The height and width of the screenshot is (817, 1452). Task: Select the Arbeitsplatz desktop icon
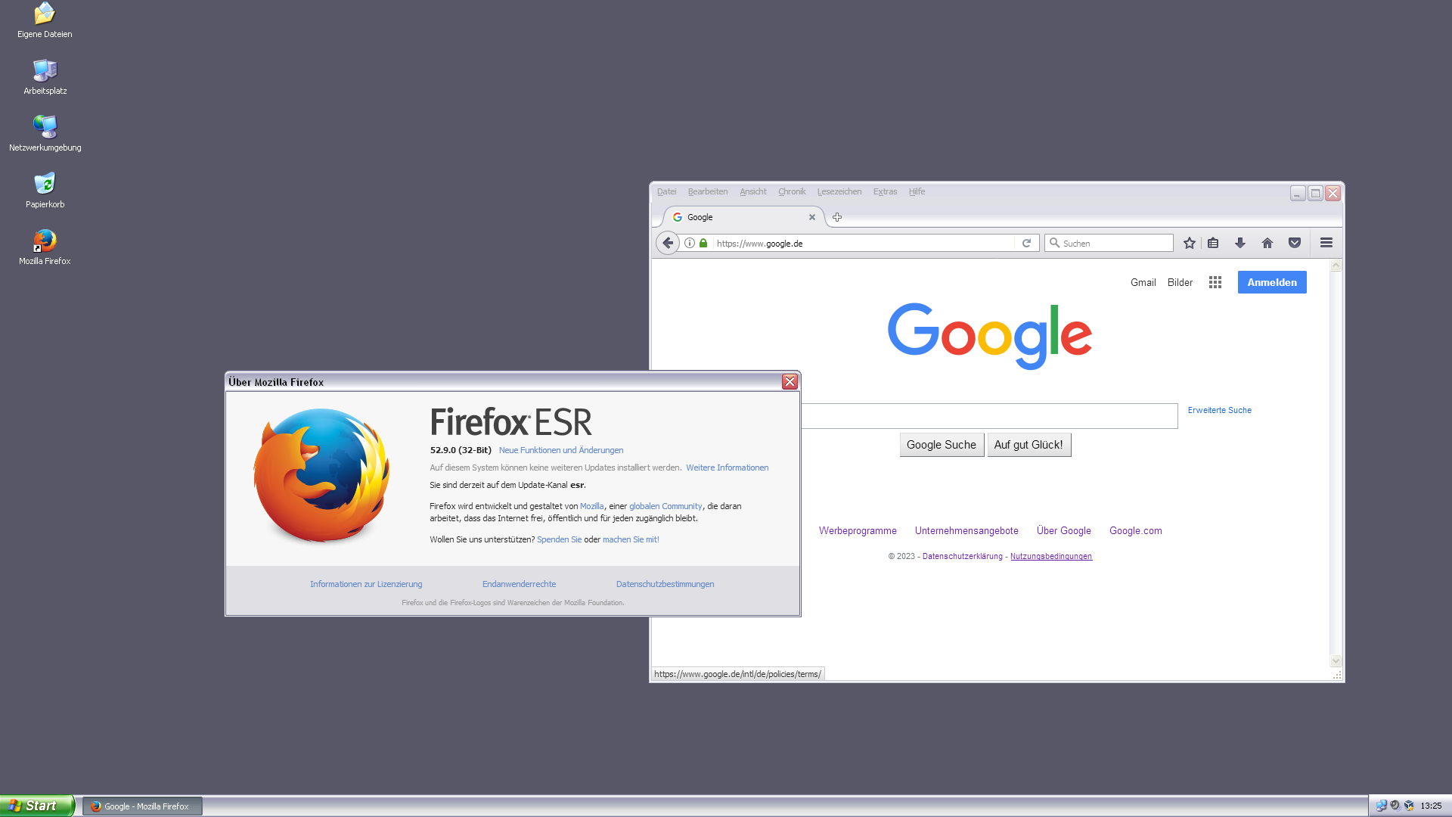(45, 77)
